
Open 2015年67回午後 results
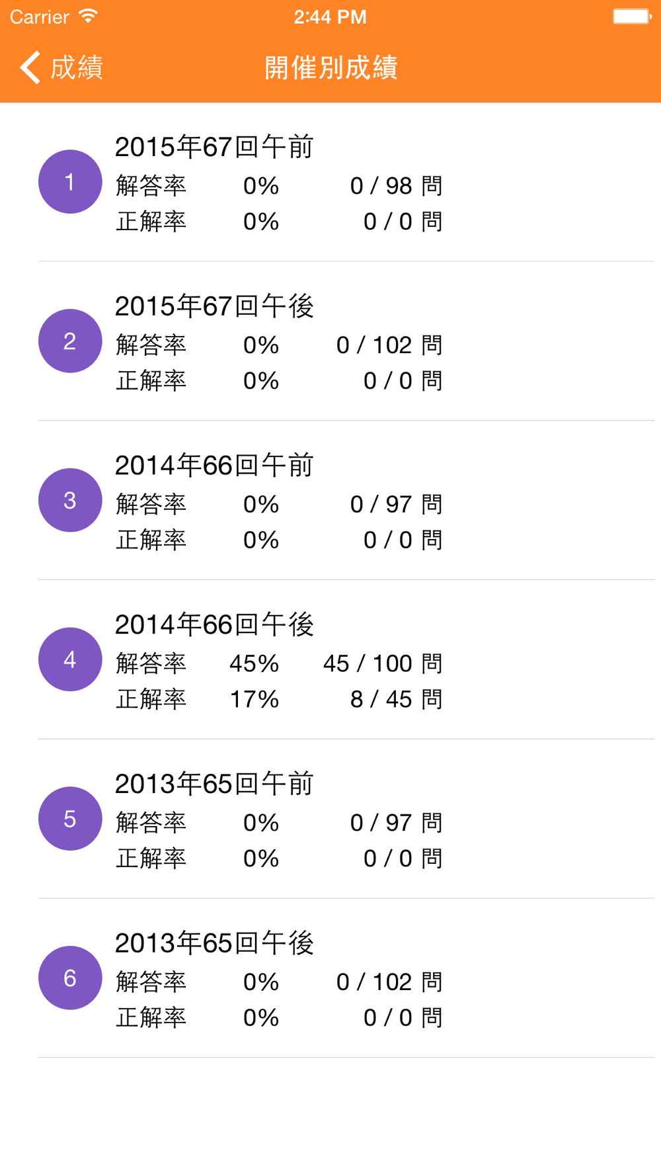(x=214, y=306)
